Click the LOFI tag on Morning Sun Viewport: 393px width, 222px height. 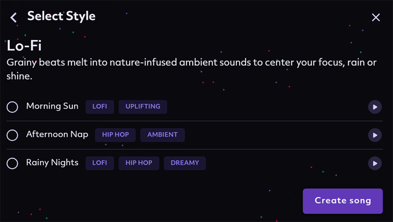(x=100, y=107)
